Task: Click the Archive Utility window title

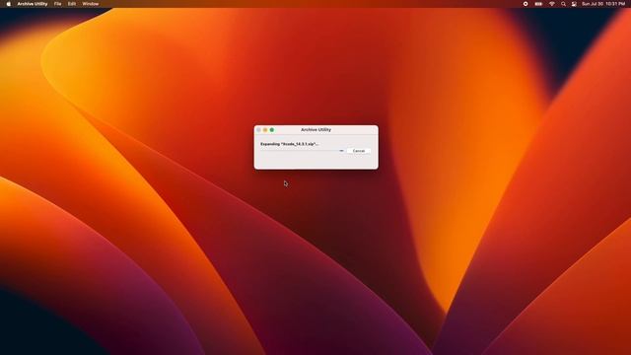Action: point(315,129)
